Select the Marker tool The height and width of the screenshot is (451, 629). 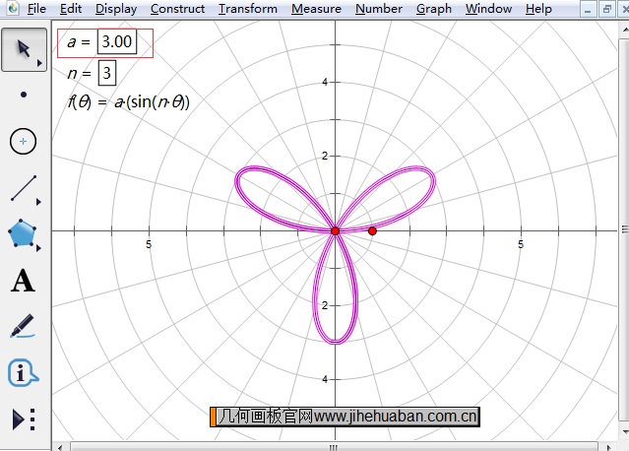[x=23, y=326]
